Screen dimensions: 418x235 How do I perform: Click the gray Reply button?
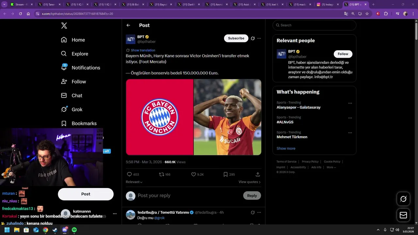[252, 196]
